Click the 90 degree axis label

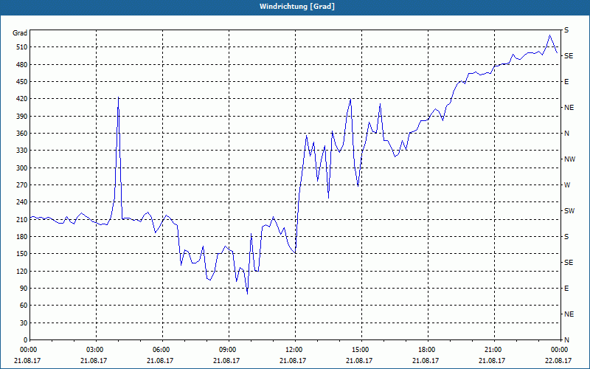(24, 289)
